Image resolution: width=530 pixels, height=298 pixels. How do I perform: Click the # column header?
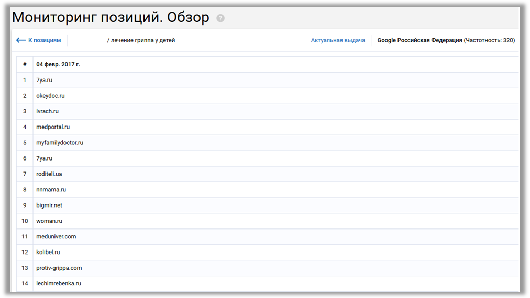tap(25, 64)
